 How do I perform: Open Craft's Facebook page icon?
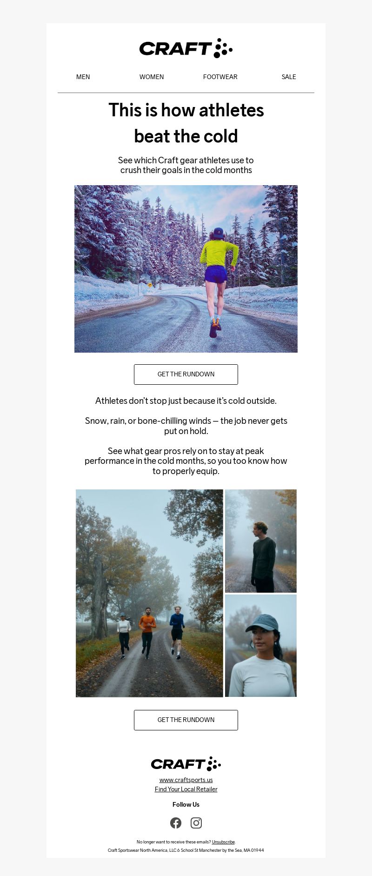pyautogui.click(x=176, y=823)
